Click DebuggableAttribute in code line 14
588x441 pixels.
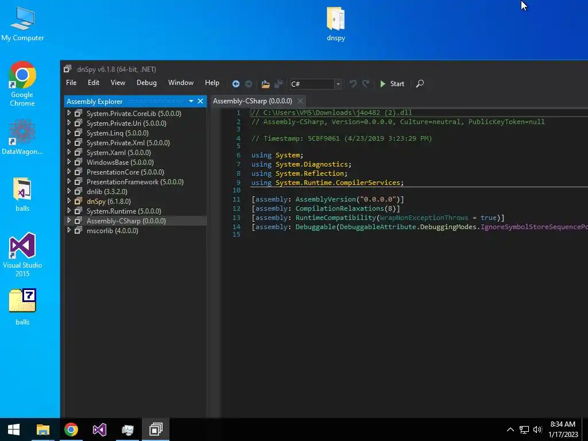pos(378,227)
